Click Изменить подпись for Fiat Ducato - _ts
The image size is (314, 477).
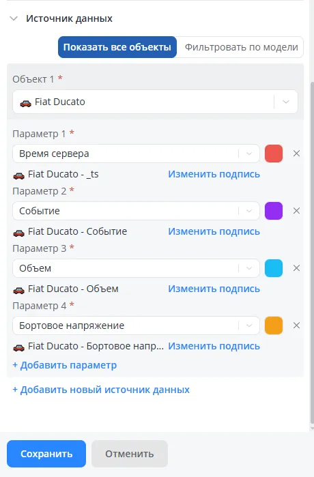[214, 174]
